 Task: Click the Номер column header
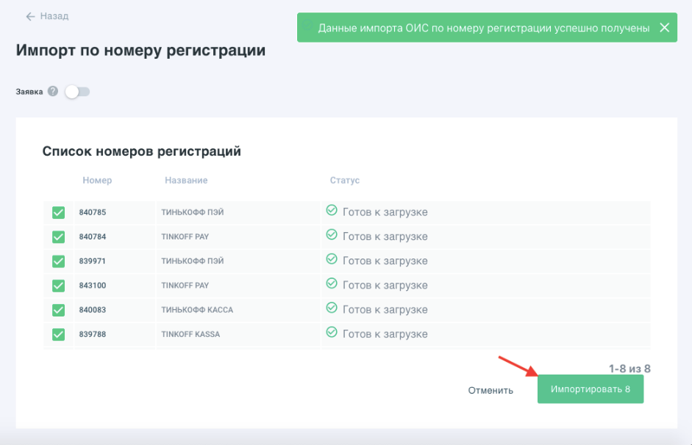(97, 180)
